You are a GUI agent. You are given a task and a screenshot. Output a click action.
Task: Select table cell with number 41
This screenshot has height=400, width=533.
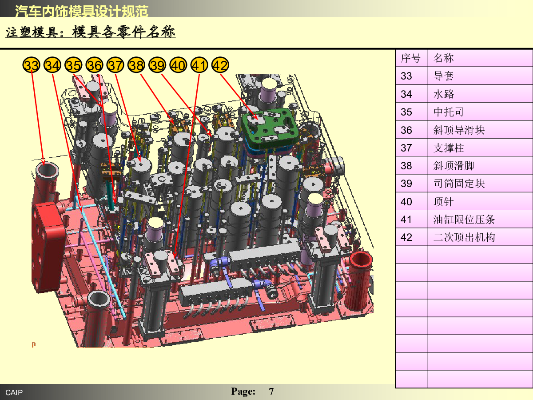(411, 219)
